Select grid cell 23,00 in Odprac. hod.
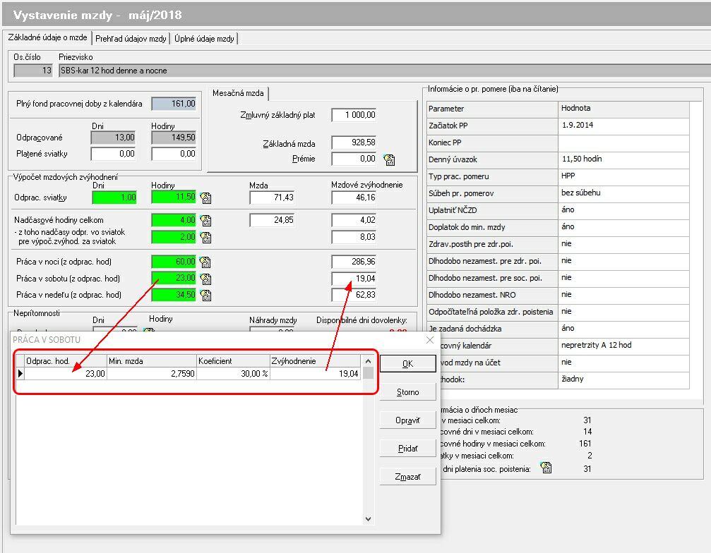 [x=65, y=374]
